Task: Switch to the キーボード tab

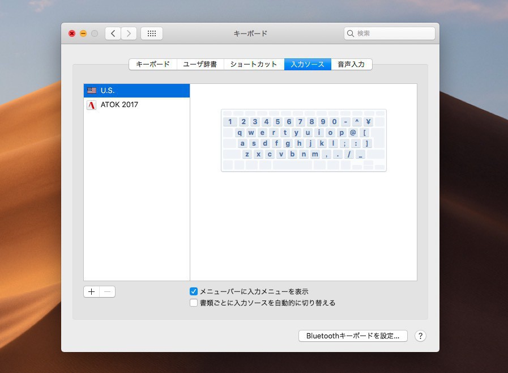Action: pyautogui.click(x=153, y=64)
